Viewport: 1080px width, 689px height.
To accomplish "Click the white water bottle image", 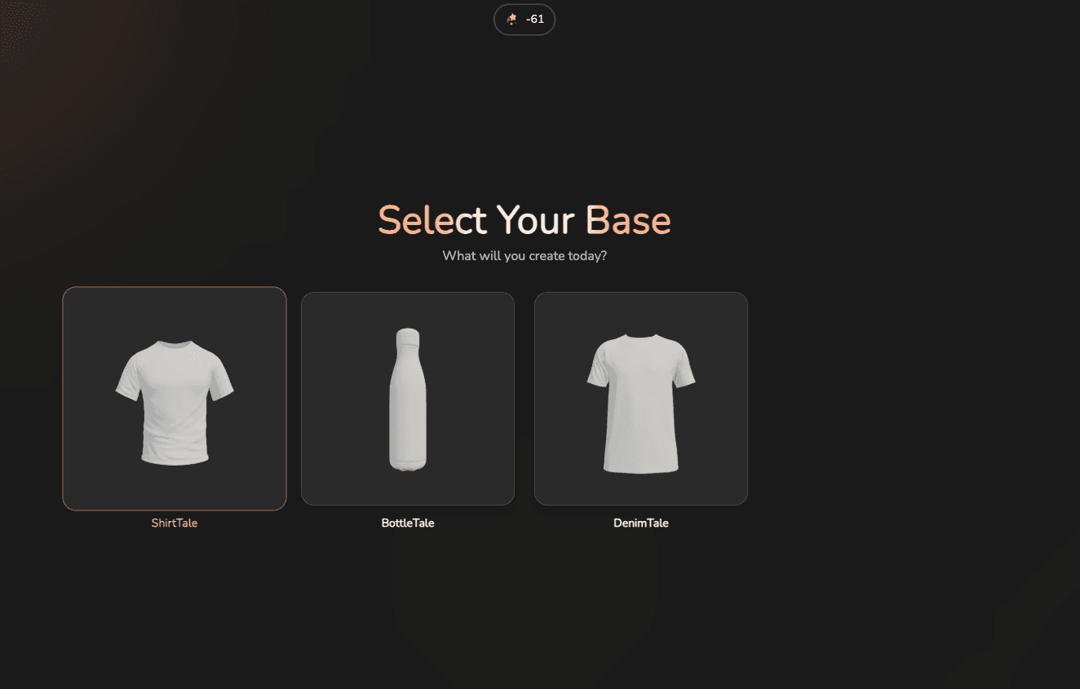I will click(408, 400).
